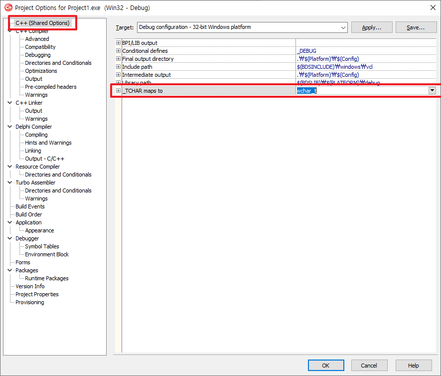Select the BPI/LIB output property label
The image size is (441, 376).
coord(140,43)
